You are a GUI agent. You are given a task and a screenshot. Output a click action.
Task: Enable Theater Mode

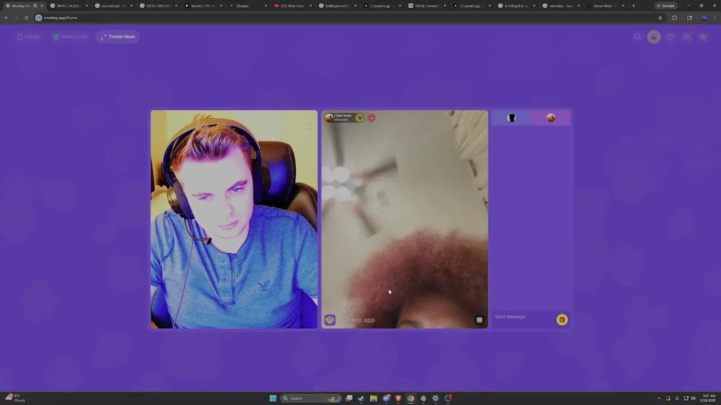coord(118,37)
